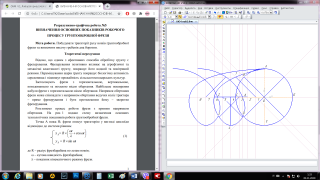Open Photoshop from the taskbar

click(x=75, y=175)
